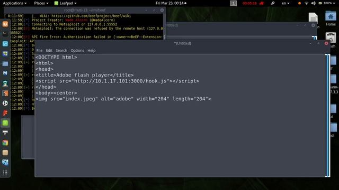Screen dimensions: 339x190
Task: Click the '<body><center>' line
Action: [x=56, y=93]
